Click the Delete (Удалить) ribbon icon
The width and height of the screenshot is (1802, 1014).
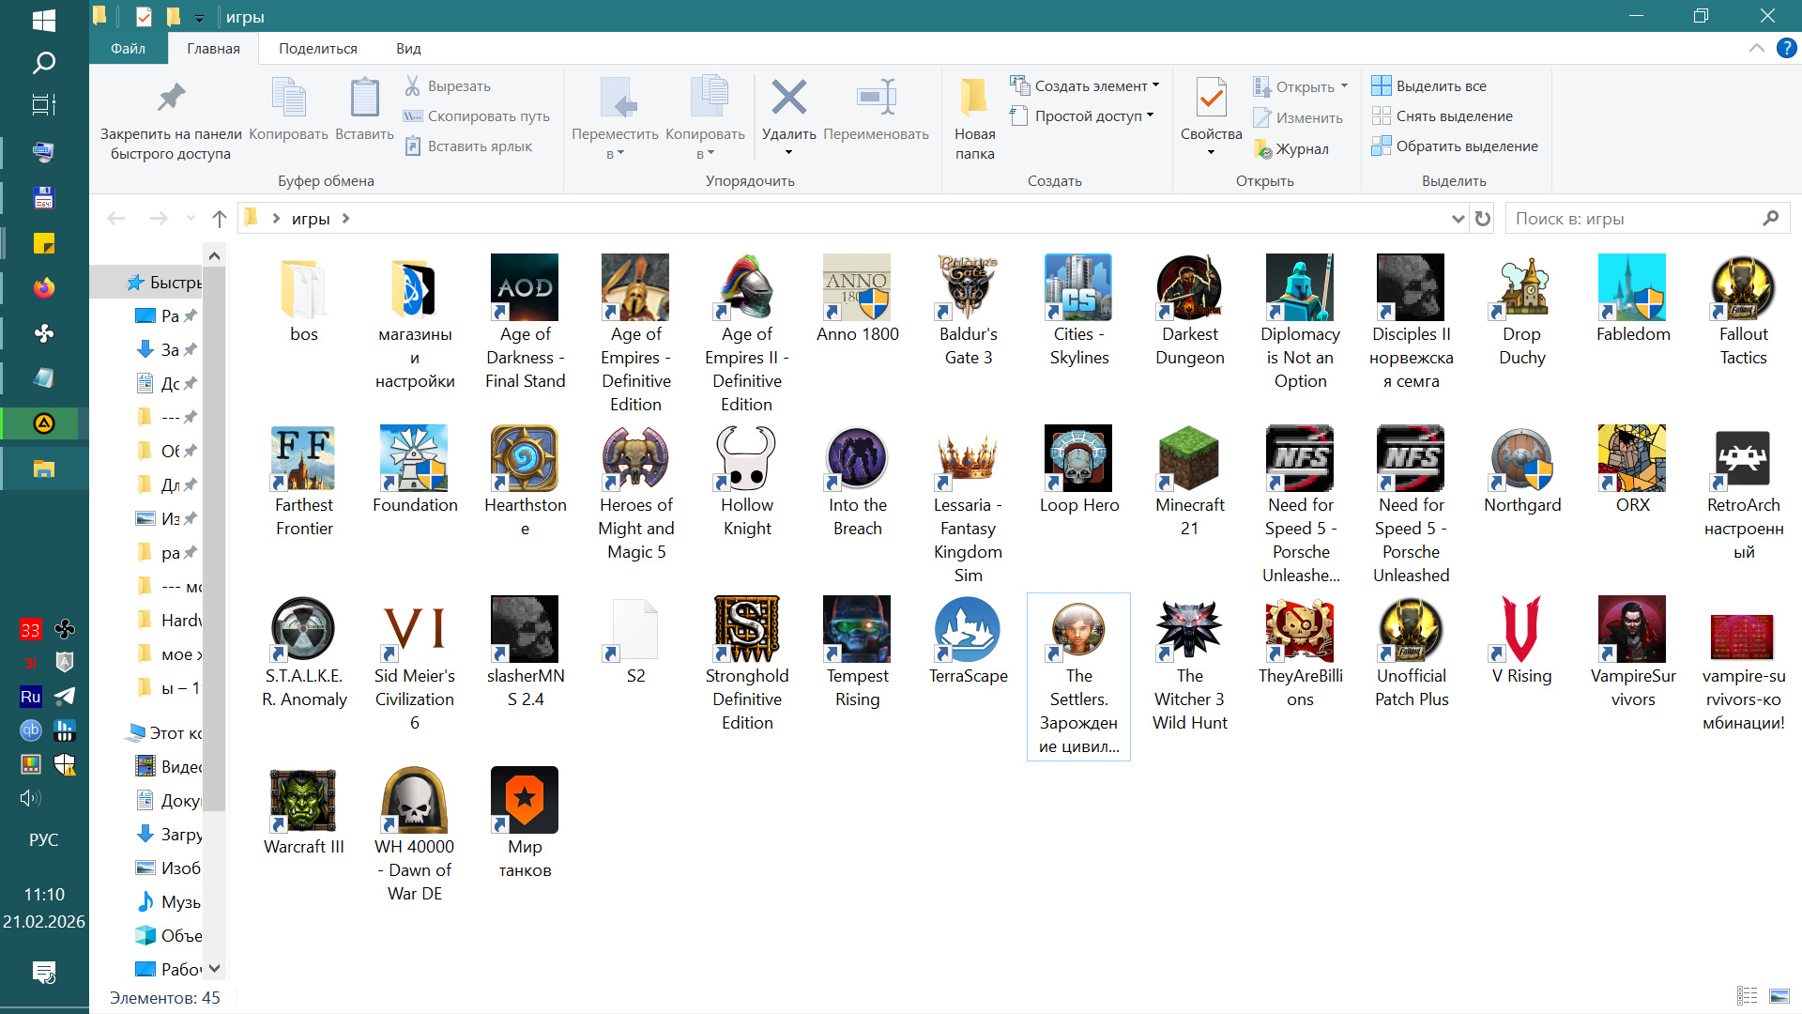(x=788, y=98)
